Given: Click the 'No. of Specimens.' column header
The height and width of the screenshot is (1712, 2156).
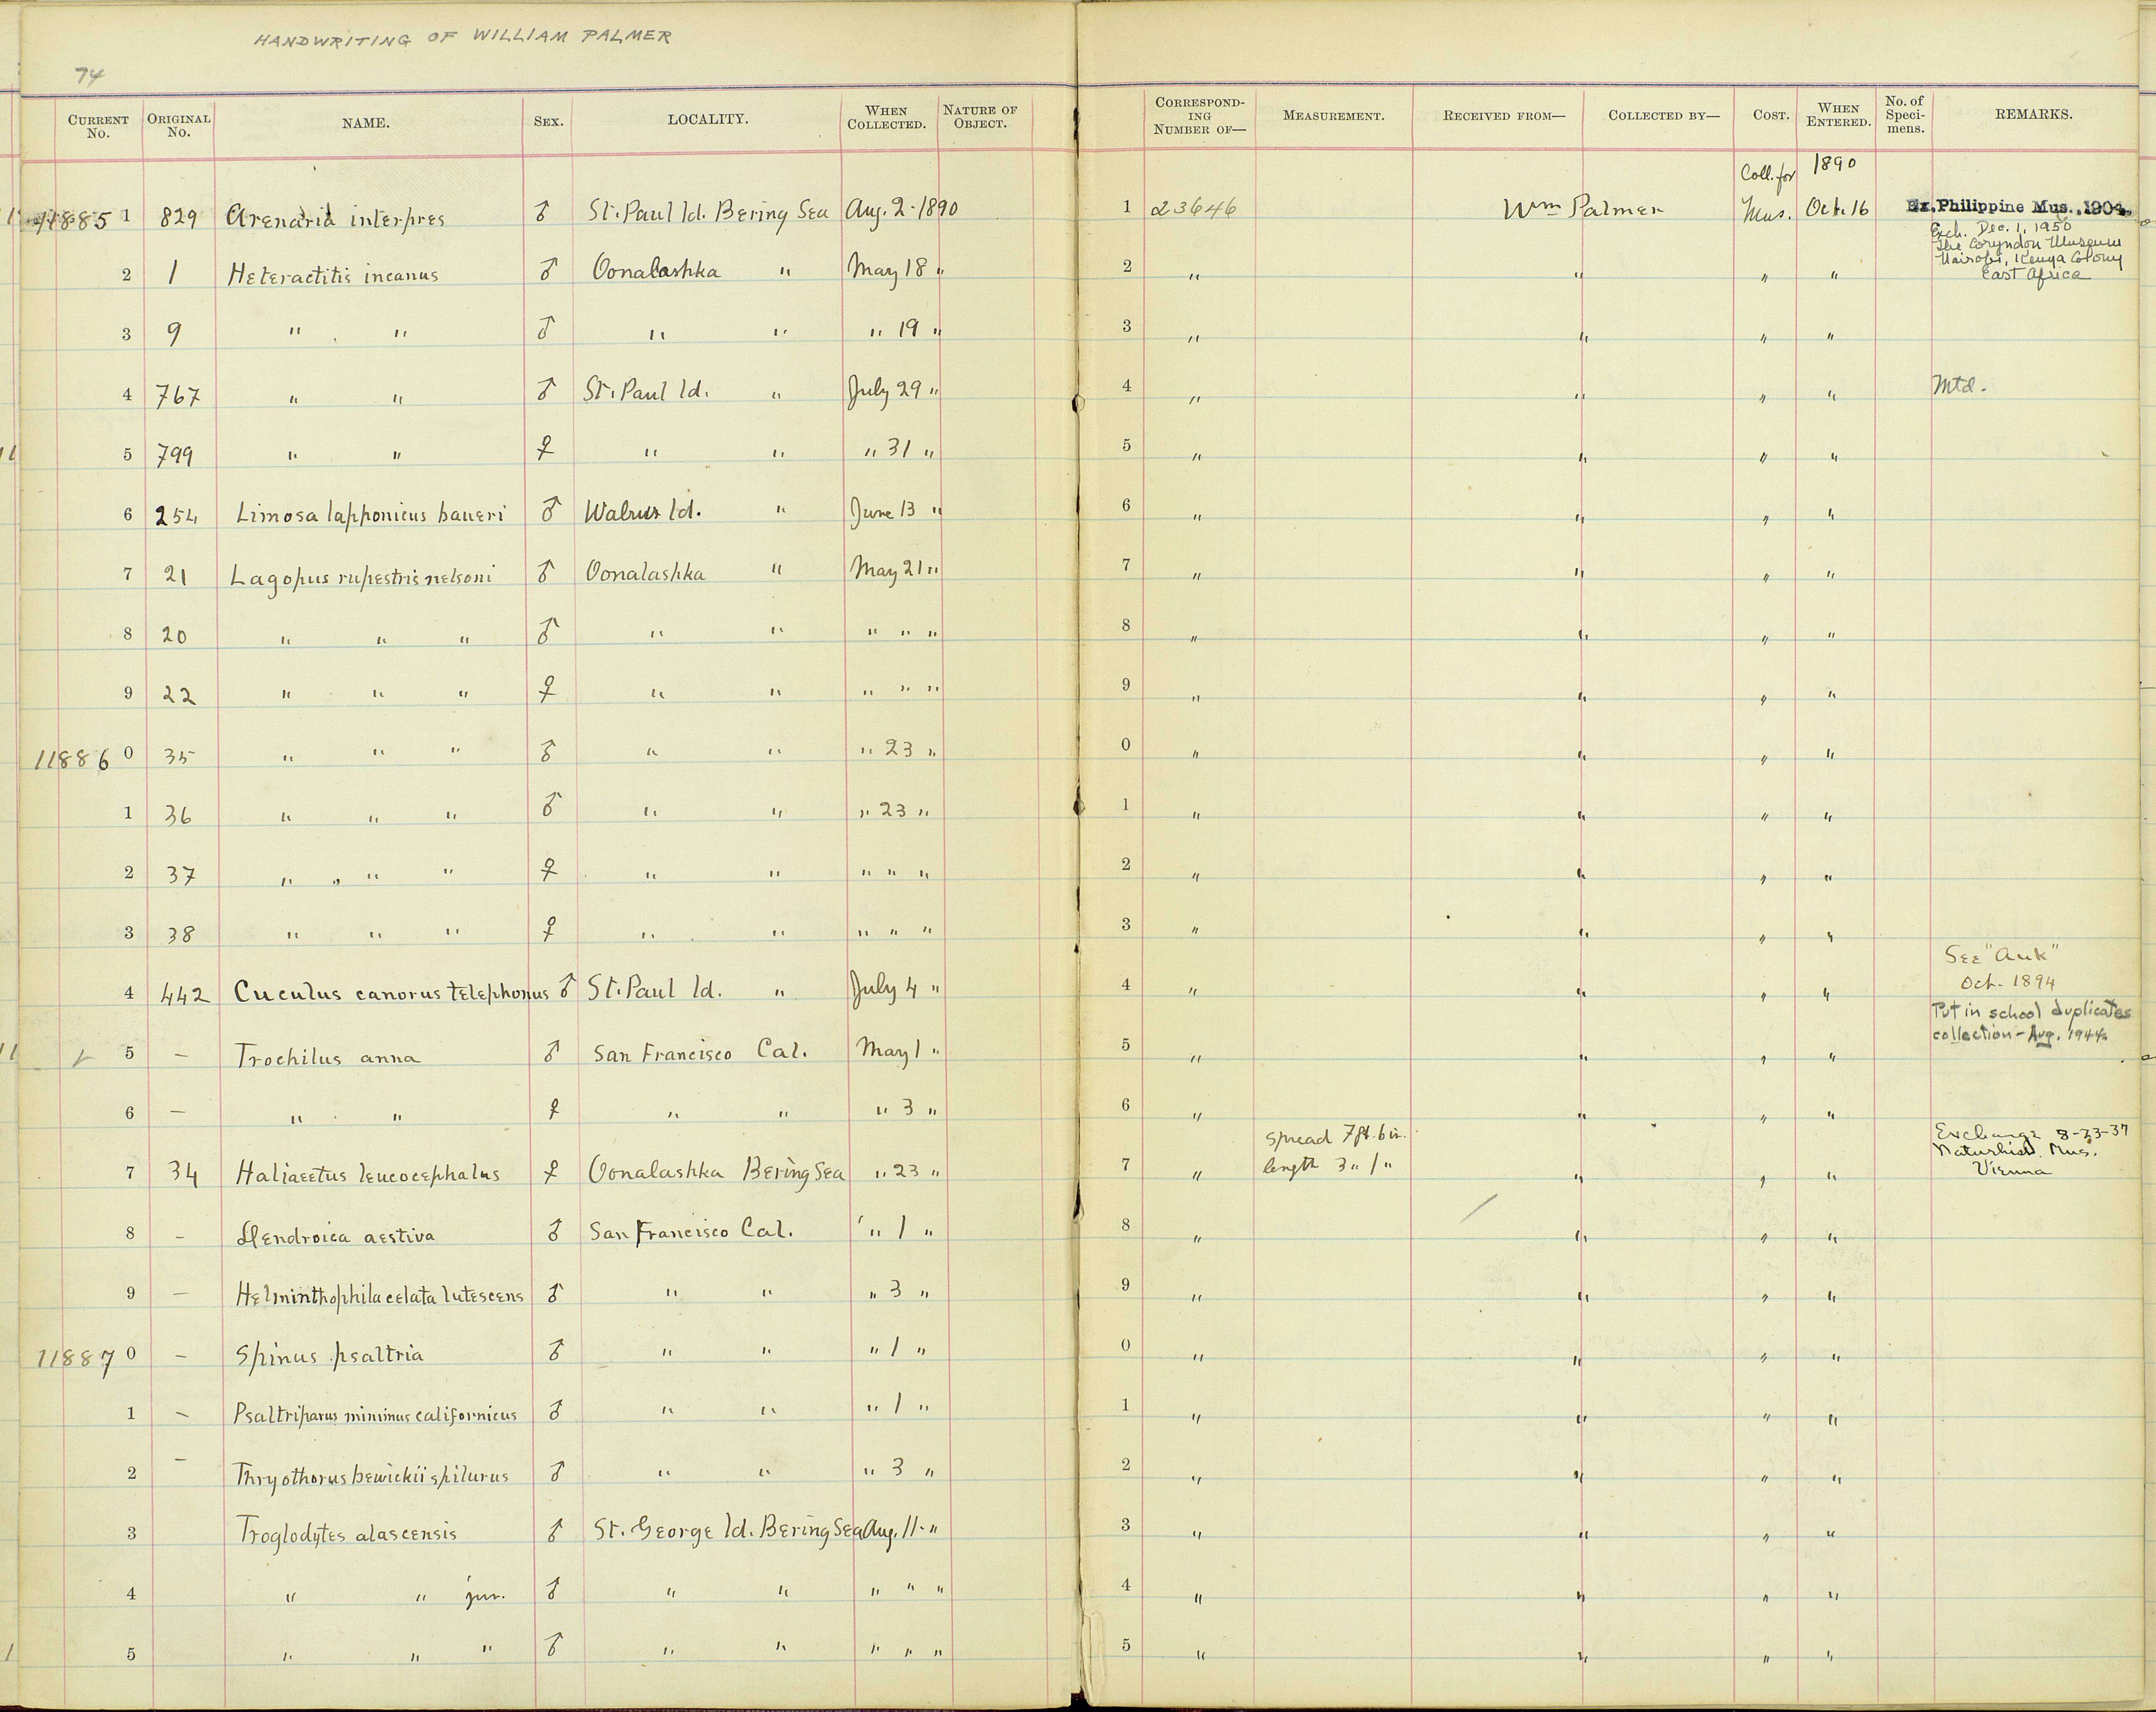Looking at the screenshot, I should [1904, 115].
